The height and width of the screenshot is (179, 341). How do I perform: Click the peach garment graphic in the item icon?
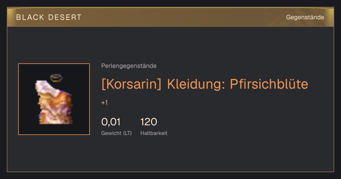[x=54, y=102]
